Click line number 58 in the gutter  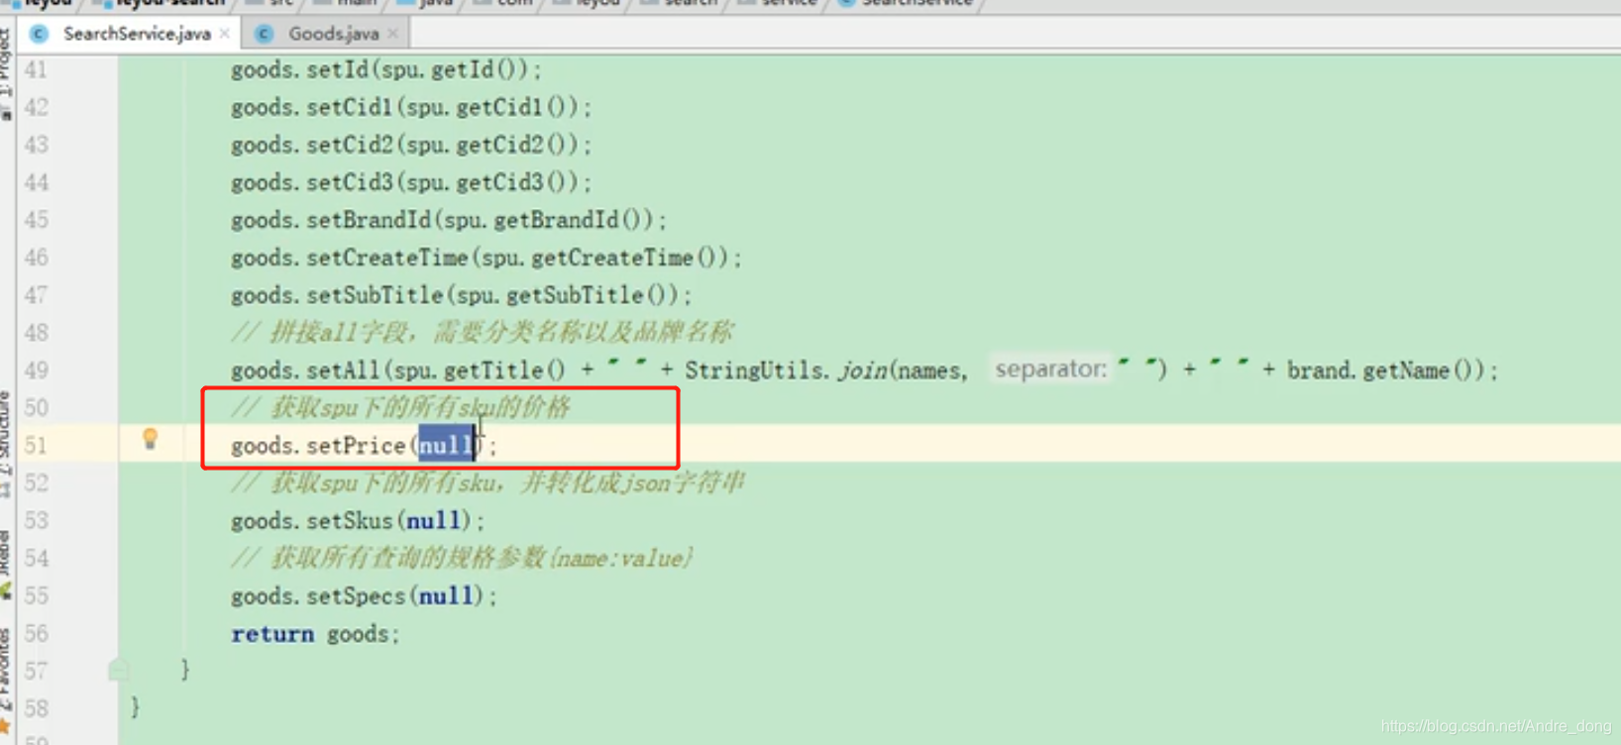pos(36,709)
